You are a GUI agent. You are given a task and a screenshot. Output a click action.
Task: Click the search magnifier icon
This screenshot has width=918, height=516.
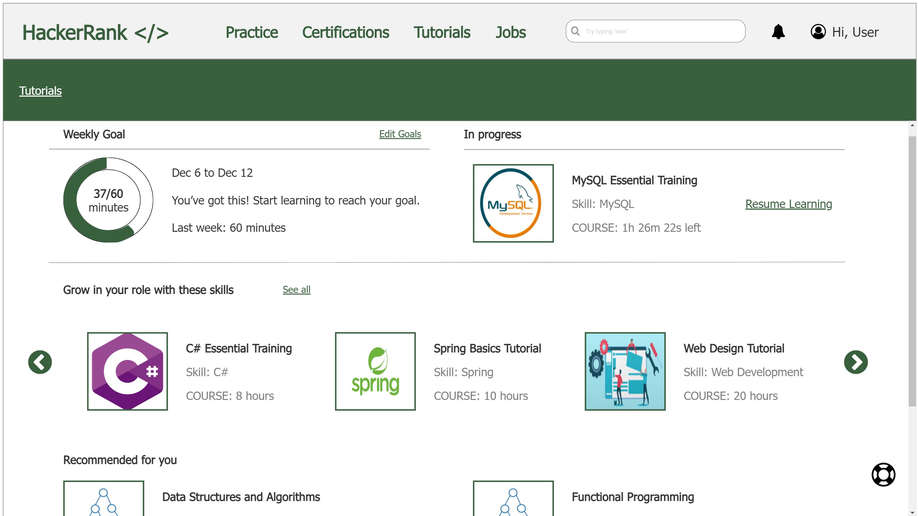tap(575, 32)
